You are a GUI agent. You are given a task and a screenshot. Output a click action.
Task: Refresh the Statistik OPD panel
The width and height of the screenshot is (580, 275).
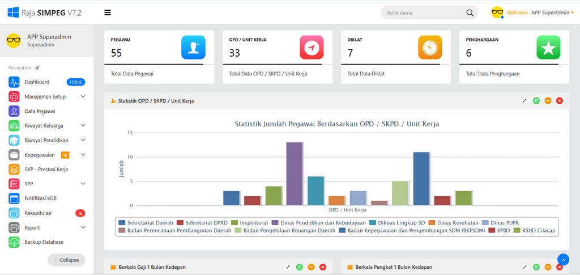536,101
